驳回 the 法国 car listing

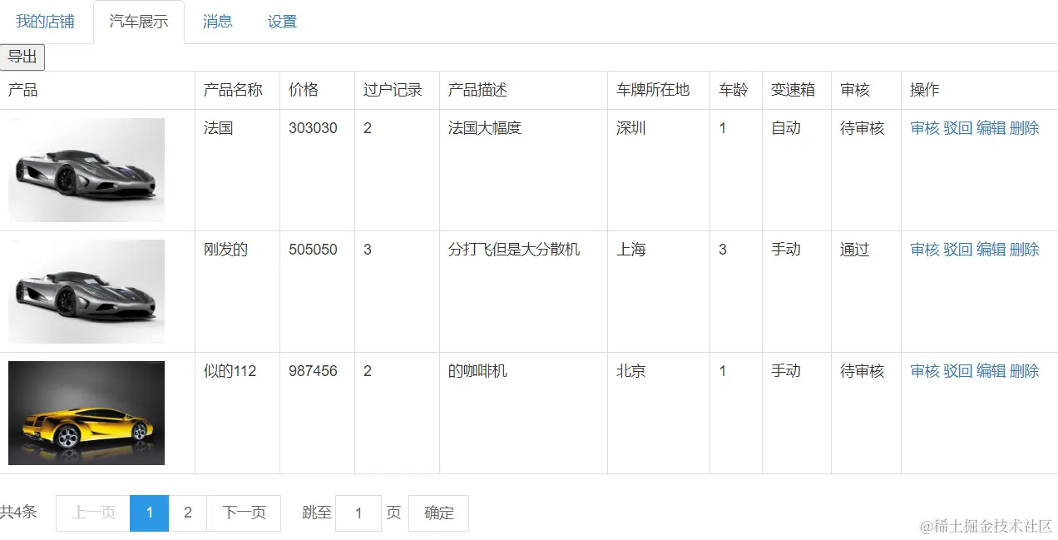[x=958, y=128]
